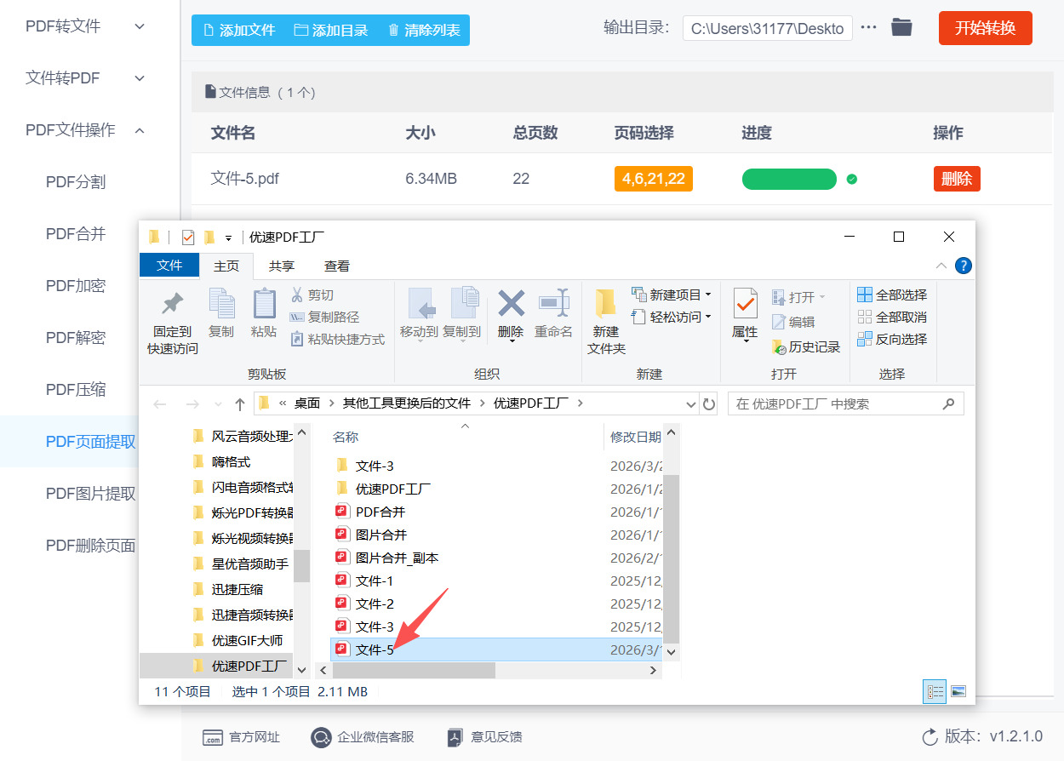Click the New Folder (新建文件夹) icon
This screenshot has height=761, width=1064.
pos(606,304)
